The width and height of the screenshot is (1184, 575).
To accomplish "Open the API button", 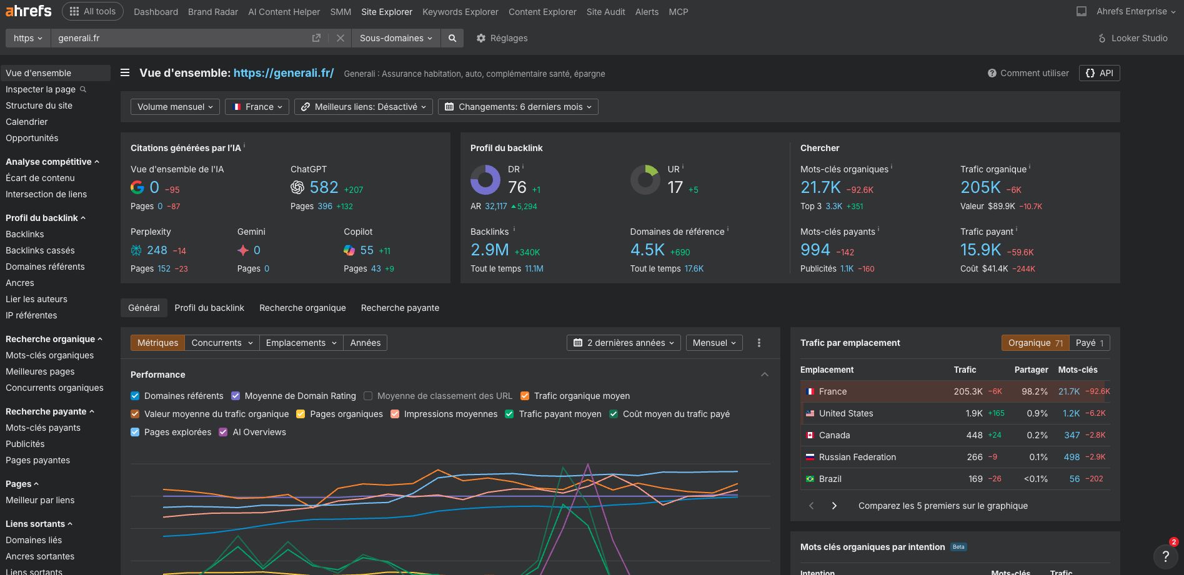I will pos(1099,72).
